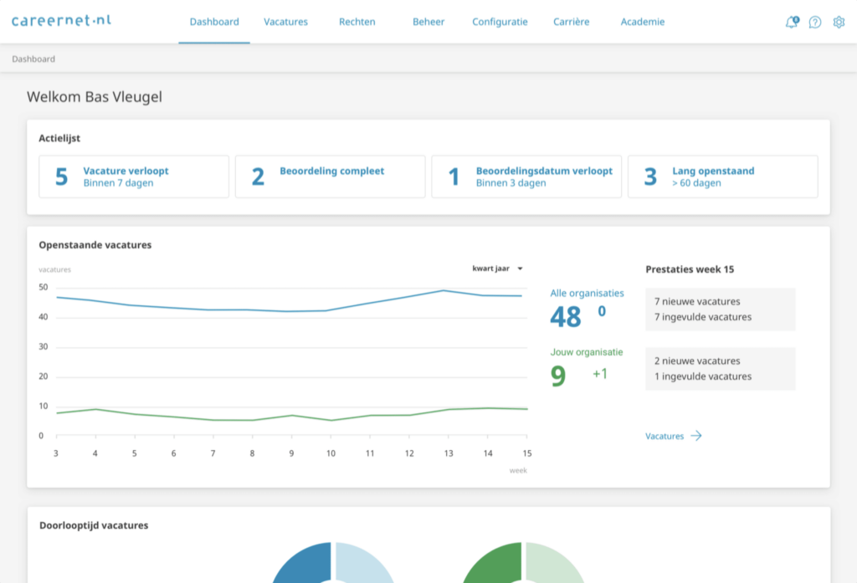Open the Rechten menu item
The image size is (857, 583).
tap(357, 23)
